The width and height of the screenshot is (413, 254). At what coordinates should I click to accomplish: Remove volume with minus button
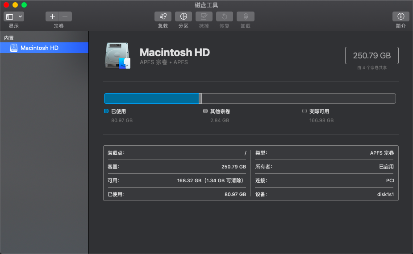(65, 16)
